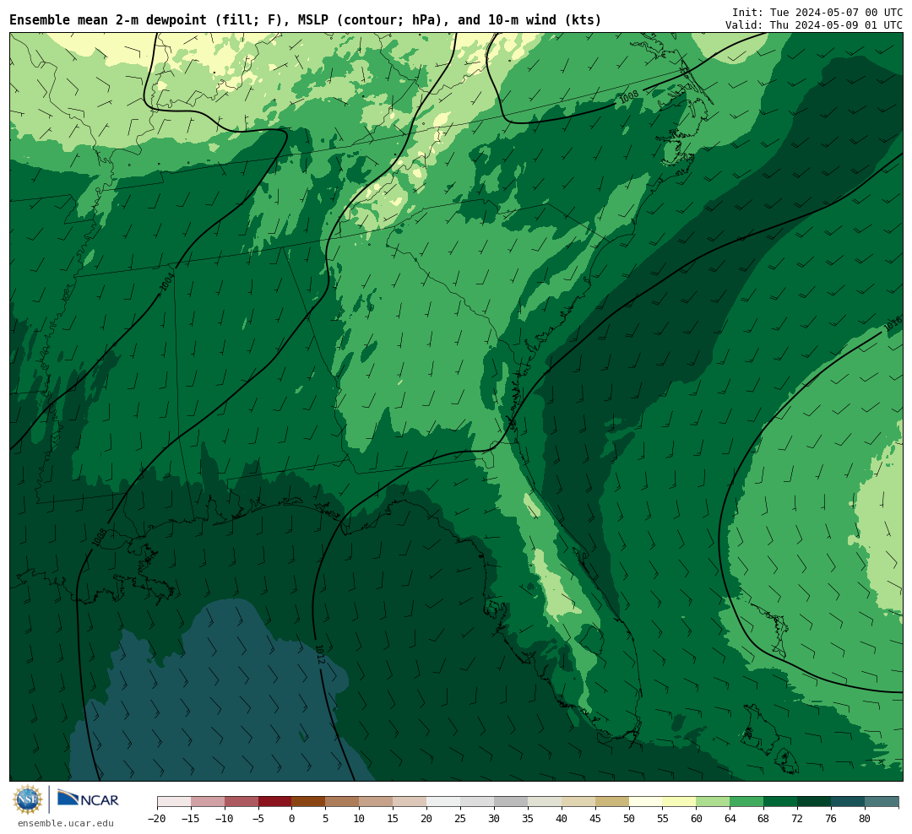Pick the 64 to 68 medium green swatch
The height and width of the screenshot is (834, 912).
pyautogui.click(x=747, y=802)
